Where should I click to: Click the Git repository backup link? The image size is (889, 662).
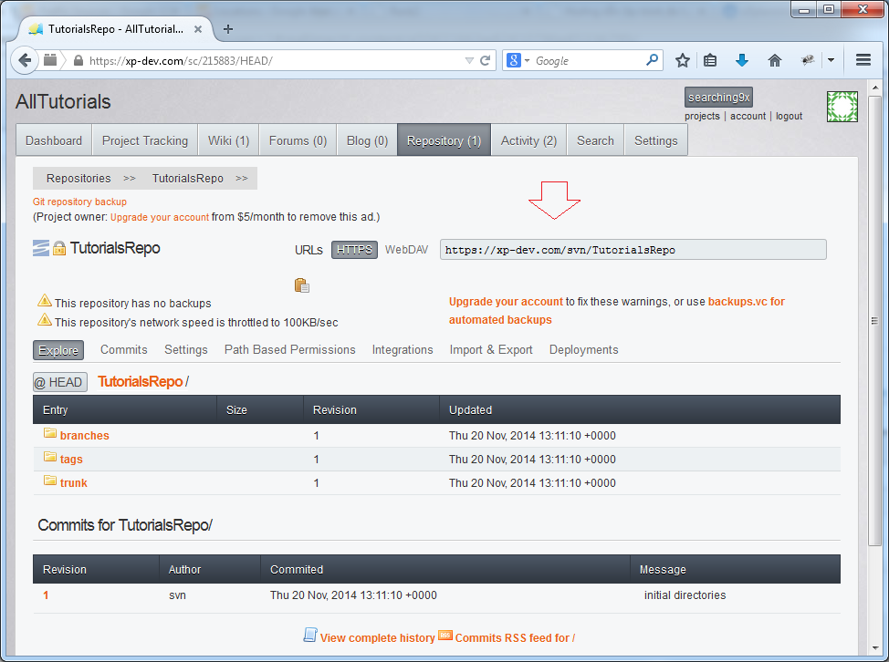coord(79,202)
